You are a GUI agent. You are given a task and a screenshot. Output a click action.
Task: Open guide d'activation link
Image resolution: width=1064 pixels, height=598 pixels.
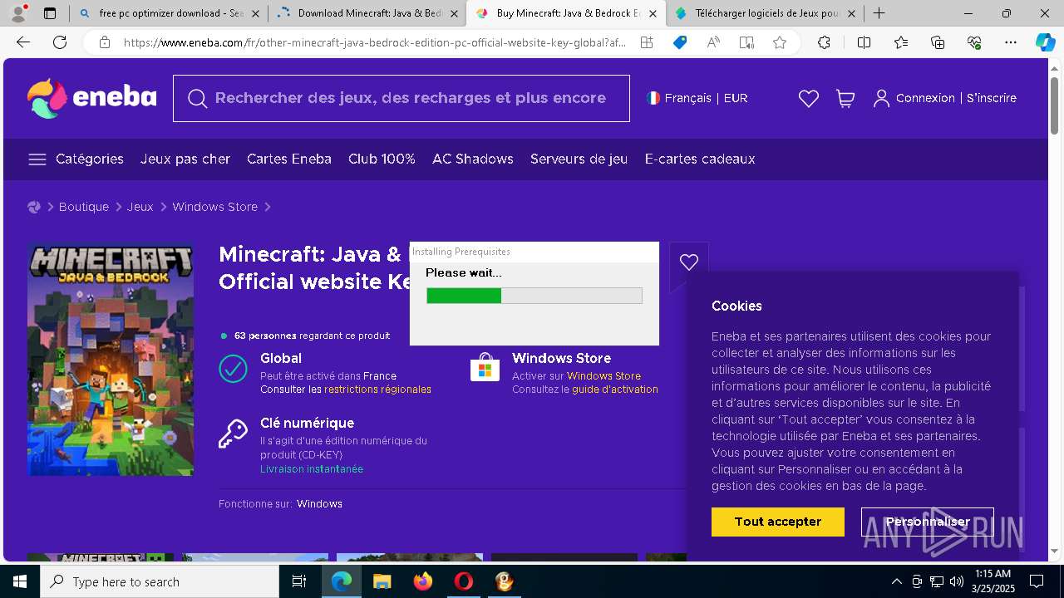click(615, 390)
